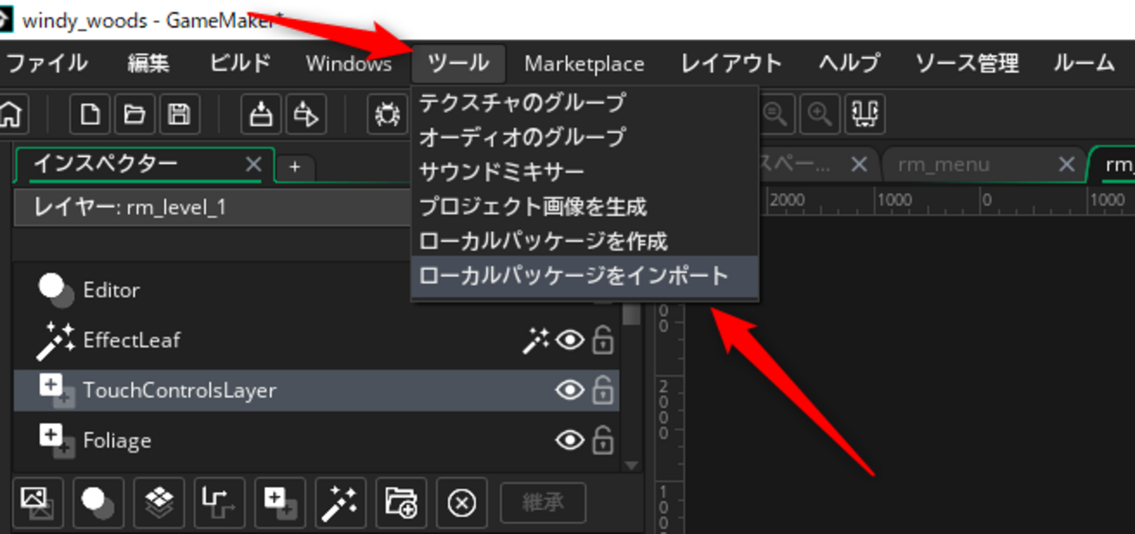Screen dimensions: 1135x534
Task: Click the Create Executable toolbar icon
Action: 260,114
